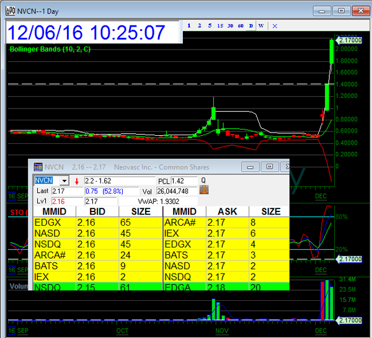Maximize the NVCN Level 2 window
This screenshot has height=338, width=372.
coord(269,167)
